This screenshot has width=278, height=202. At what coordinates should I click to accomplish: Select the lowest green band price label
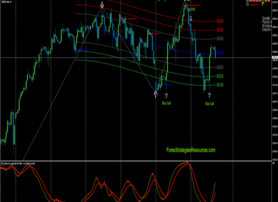tap(220, 85)
